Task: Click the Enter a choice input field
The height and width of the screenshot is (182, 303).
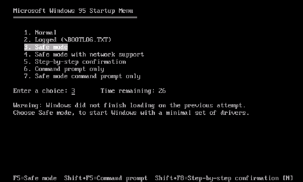Action: click(73, 91)
